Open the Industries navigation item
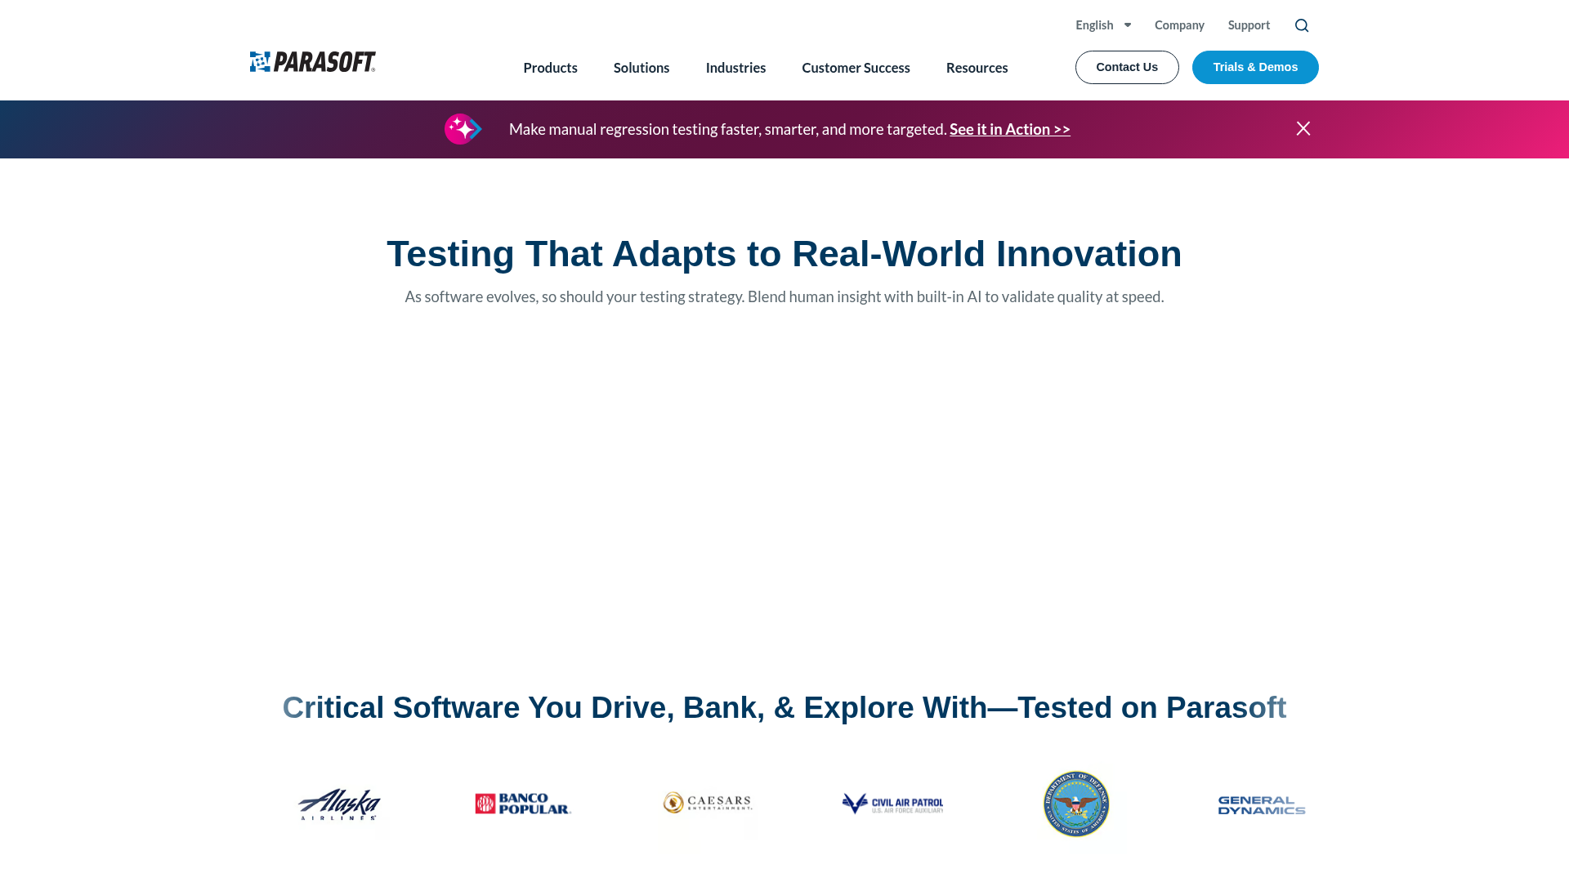 pos(735,68)
